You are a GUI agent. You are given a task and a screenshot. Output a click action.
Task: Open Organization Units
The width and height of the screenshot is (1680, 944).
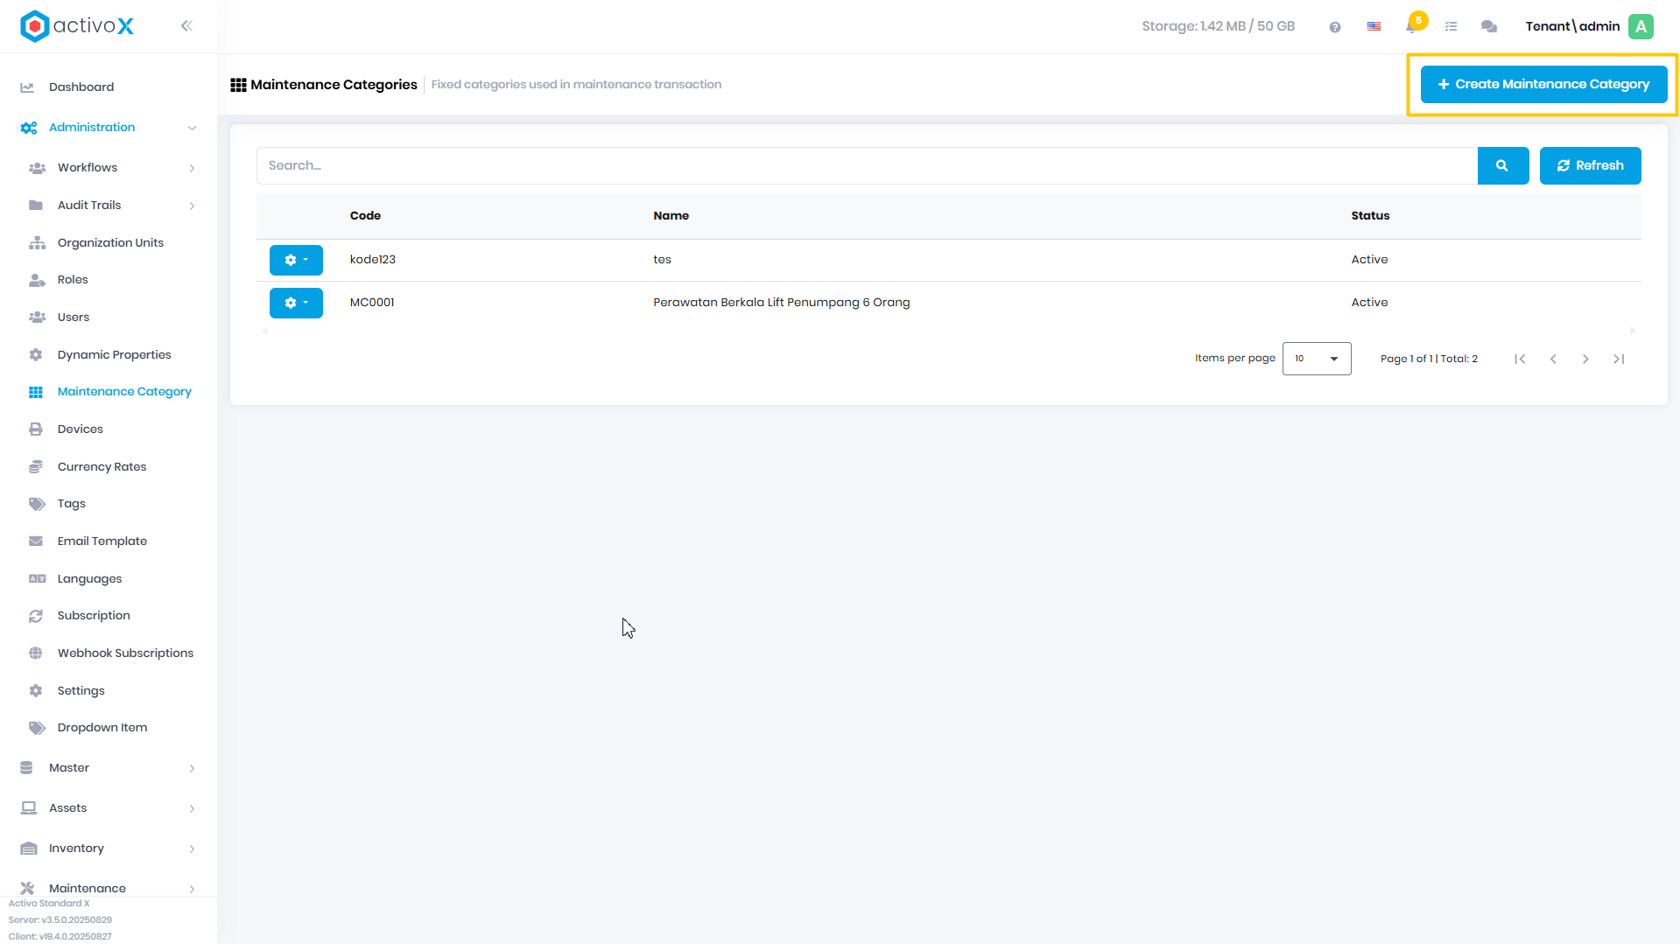tap(110, 243)
